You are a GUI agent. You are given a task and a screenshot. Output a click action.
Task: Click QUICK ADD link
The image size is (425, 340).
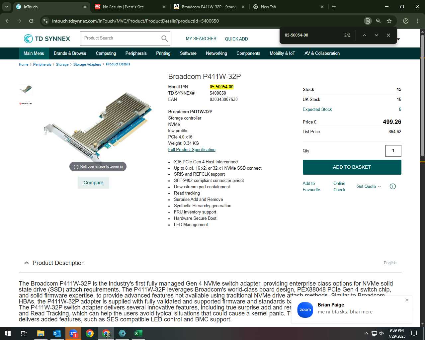236,39
